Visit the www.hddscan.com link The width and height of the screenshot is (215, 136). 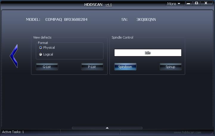pos(187,132)
